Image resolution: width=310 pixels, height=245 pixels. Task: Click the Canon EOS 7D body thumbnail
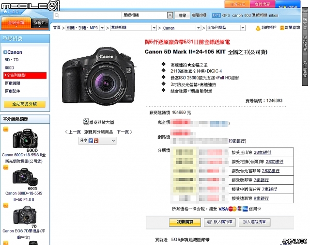(x=25, y=215)
